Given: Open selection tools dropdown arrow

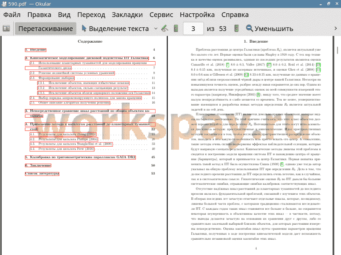Looking at the screenshot, I should coord(156,29).
